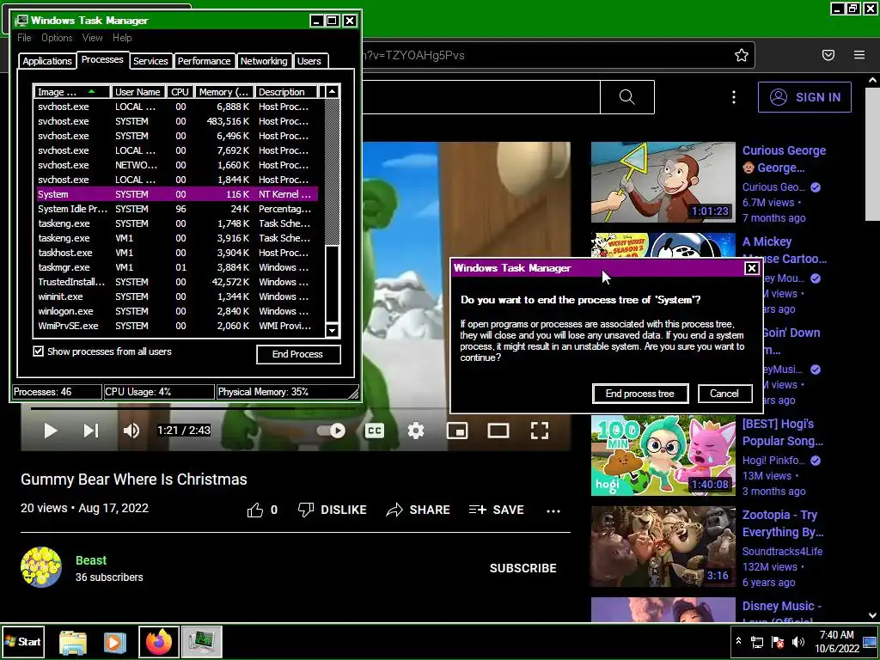Confirm End process tree

pyautogui.click(x=640, y=394)
